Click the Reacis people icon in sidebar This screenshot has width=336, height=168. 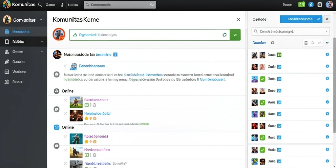coord(7,82)
